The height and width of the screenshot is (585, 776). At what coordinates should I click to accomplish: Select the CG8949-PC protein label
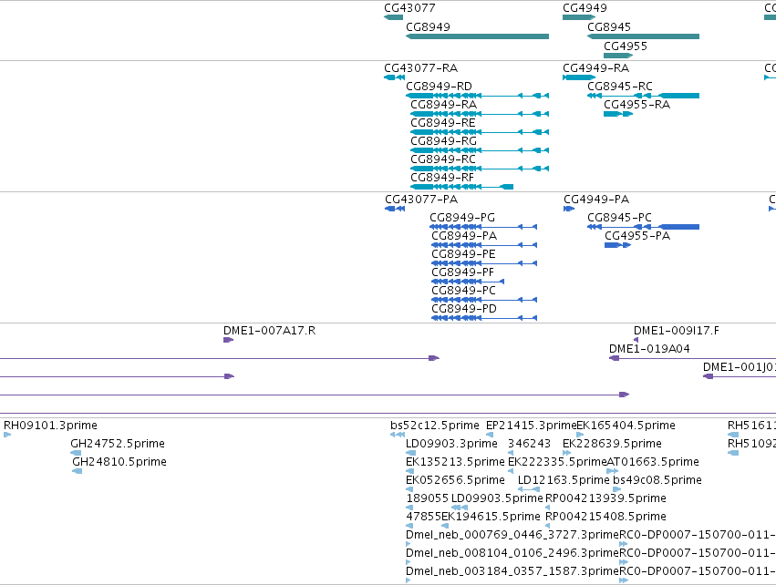(464, 291)
